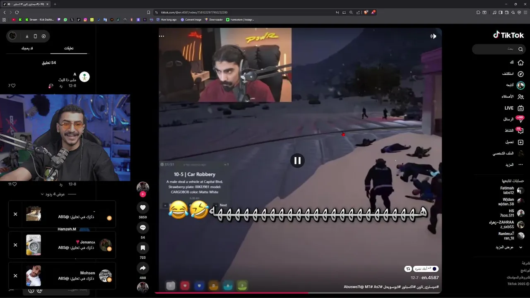Open الملف الشخصي profile sidebar item
The height and width of the screenshot is (298, 530).
(508, 153)
